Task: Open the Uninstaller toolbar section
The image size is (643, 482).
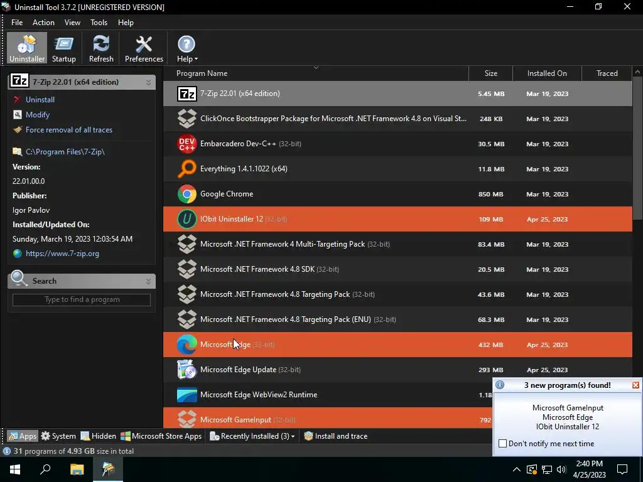Action: (x=27, y=48)
